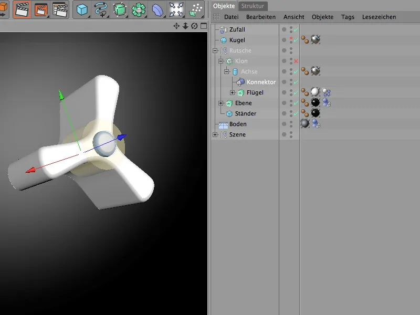Click the viewport rotate camera icon
This screenshot has height=315, width=420.
pyautogui.click(x=194, y=26)
